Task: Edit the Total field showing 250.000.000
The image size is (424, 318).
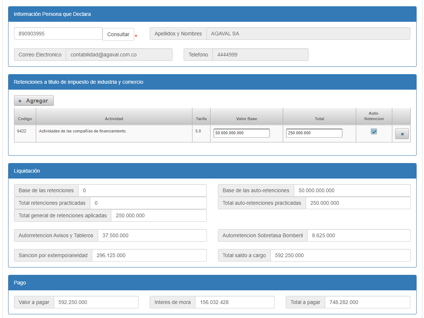Action: [314, 133]
